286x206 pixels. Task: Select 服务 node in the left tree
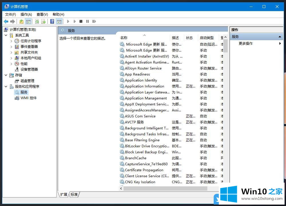click(x=24, y=92)
